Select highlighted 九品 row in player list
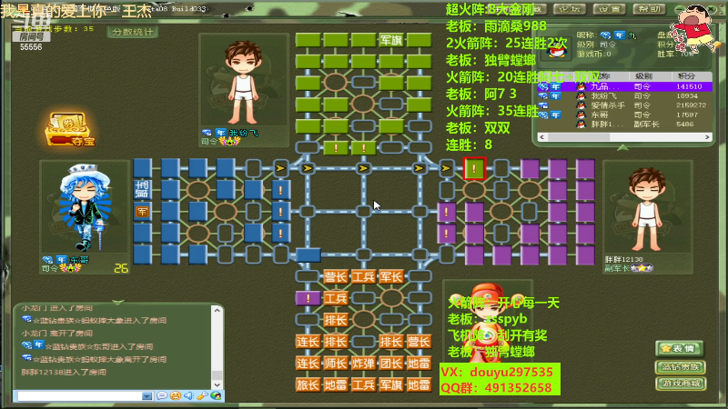This screenshot has height=409, width=728. point(624,86)
